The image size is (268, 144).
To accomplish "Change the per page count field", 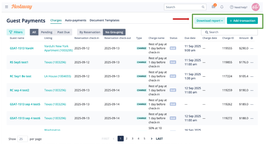I will click(23, 139).
